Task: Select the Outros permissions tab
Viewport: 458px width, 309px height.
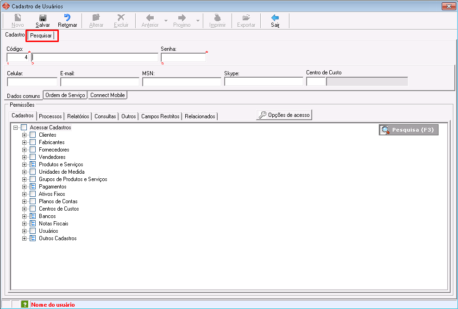Action: point(129,116)
